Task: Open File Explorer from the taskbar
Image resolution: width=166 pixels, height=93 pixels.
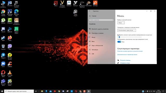Action: point(42,91)
